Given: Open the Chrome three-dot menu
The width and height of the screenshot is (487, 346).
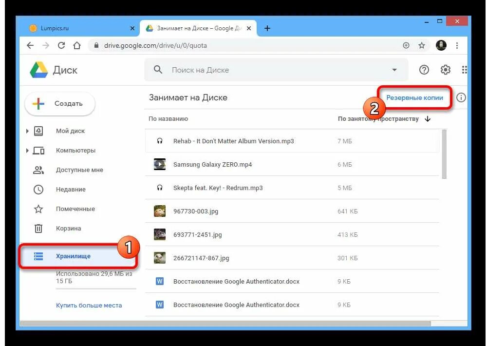Looking at the screenshot, I should [x=457, y=45].
